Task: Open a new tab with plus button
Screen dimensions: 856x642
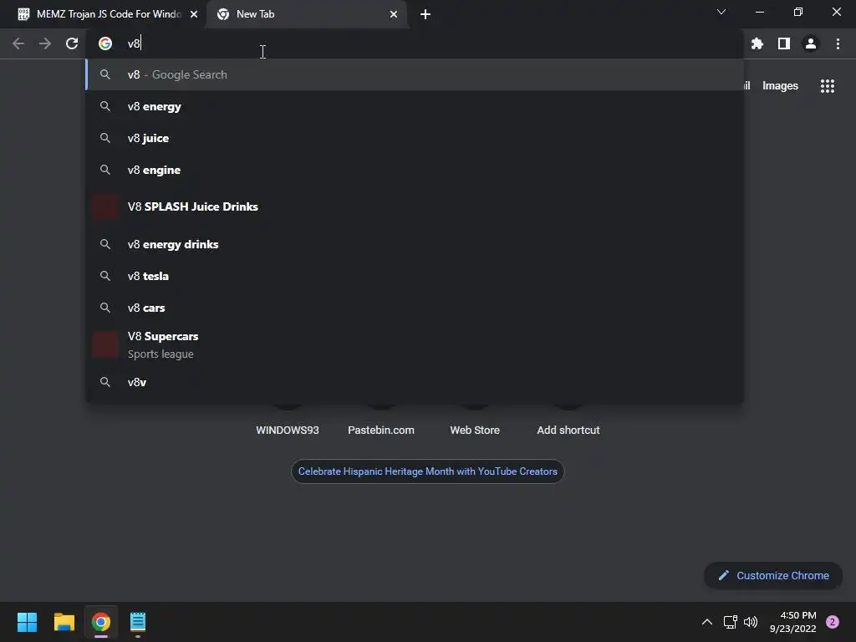Action: tap(425, 14)
